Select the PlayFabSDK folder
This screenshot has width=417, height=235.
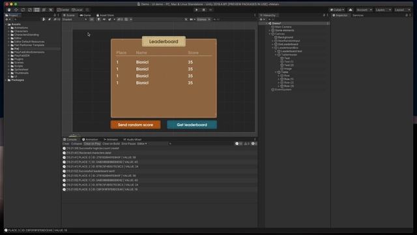coord(22,55)
